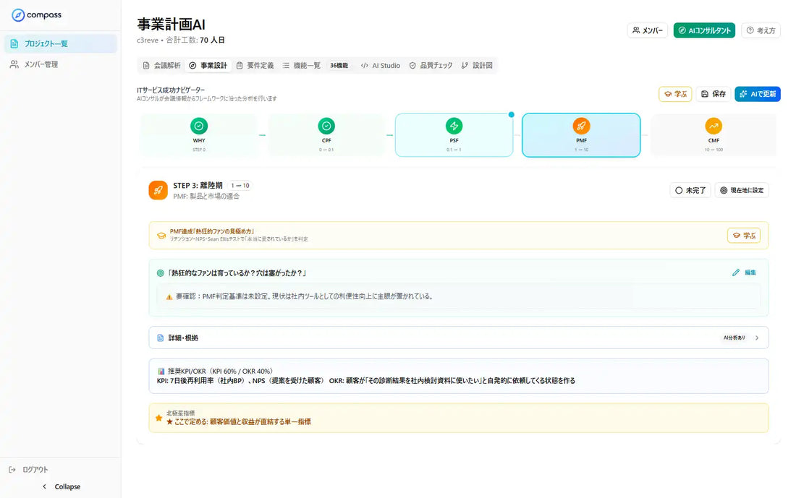Image resolution: width=796 pixels, height=498 pixels.
Task: Click the AIで更新 button
Action: (x=758, y=94)
